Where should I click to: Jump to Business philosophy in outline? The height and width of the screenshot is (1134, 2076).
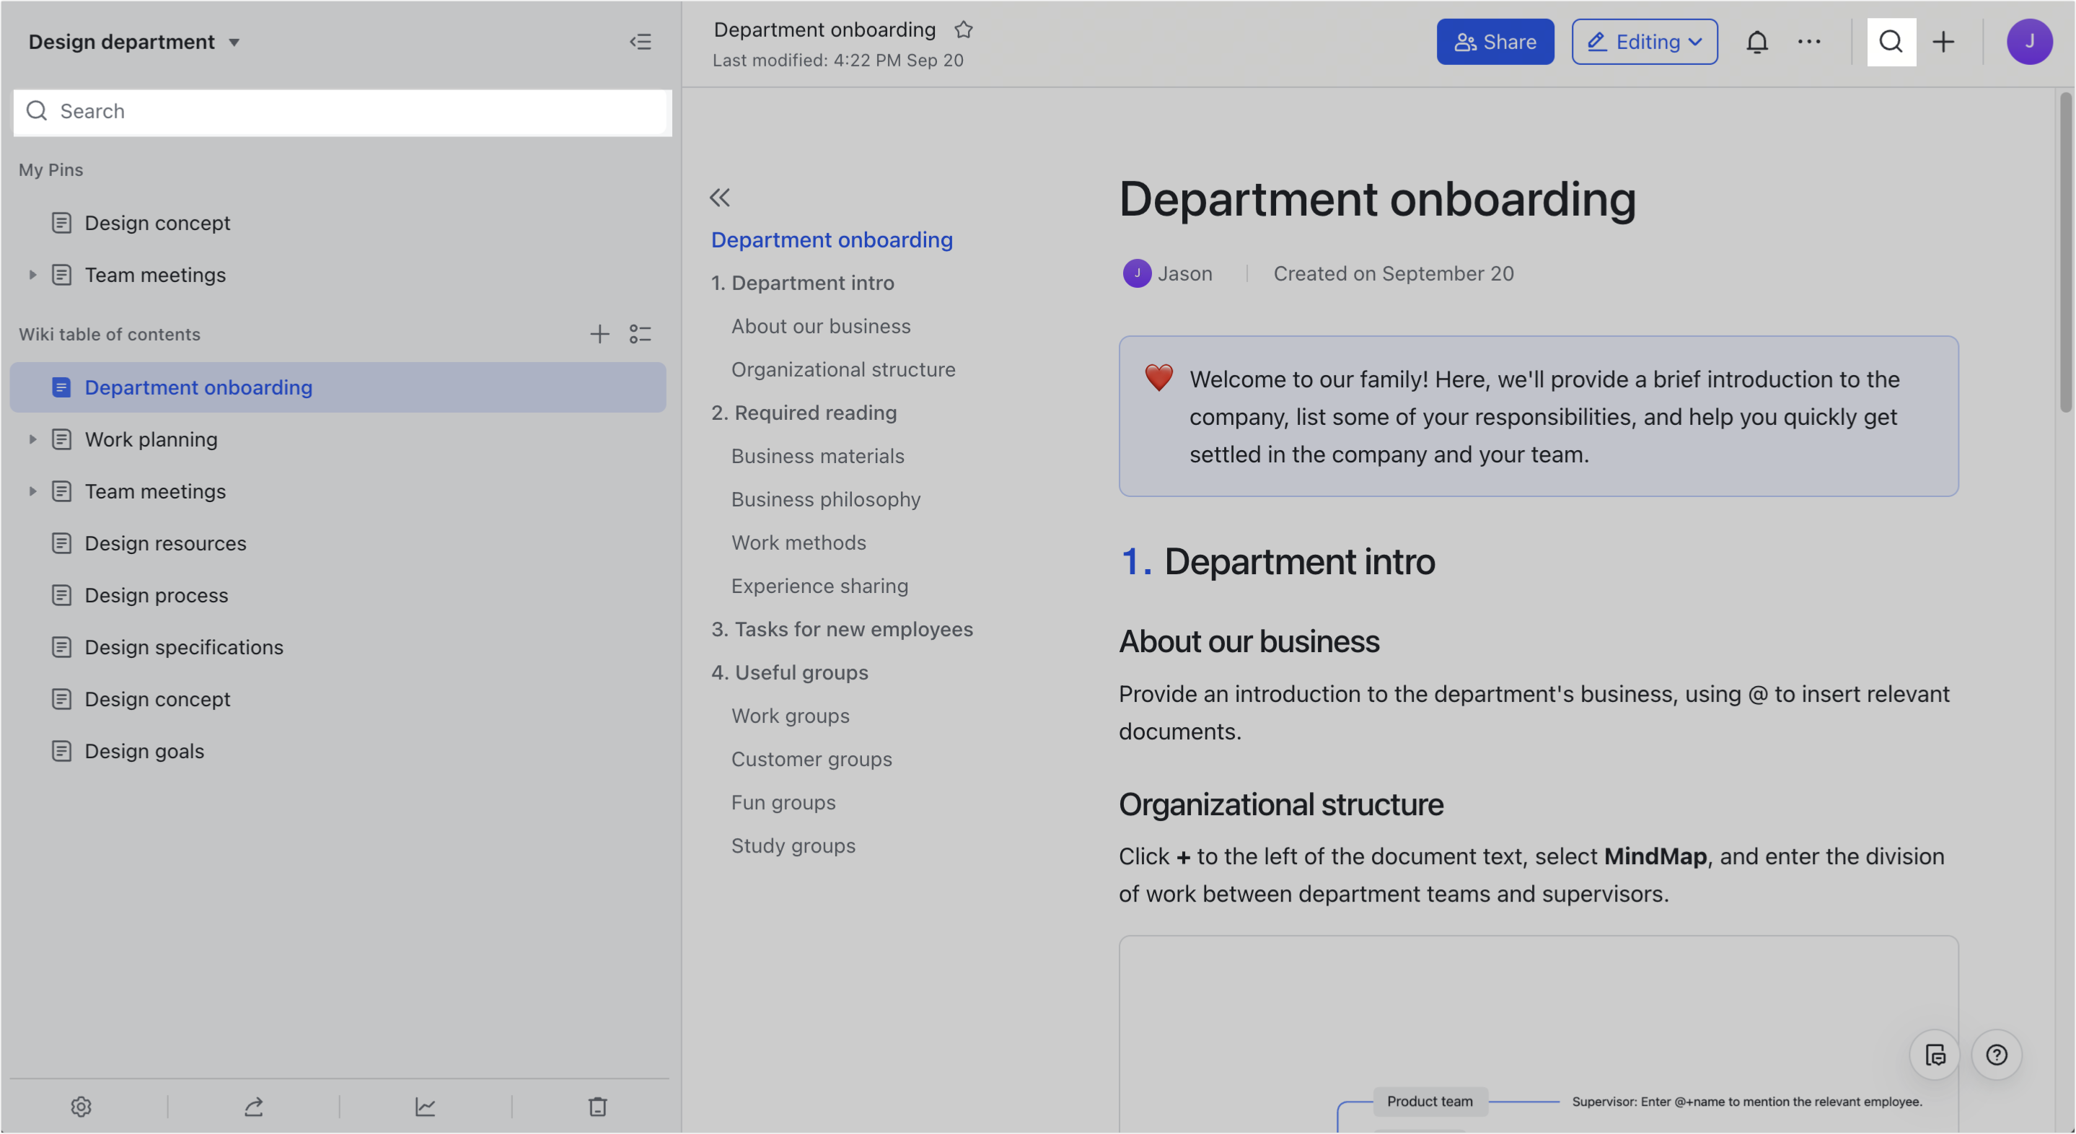pos(825,499)
